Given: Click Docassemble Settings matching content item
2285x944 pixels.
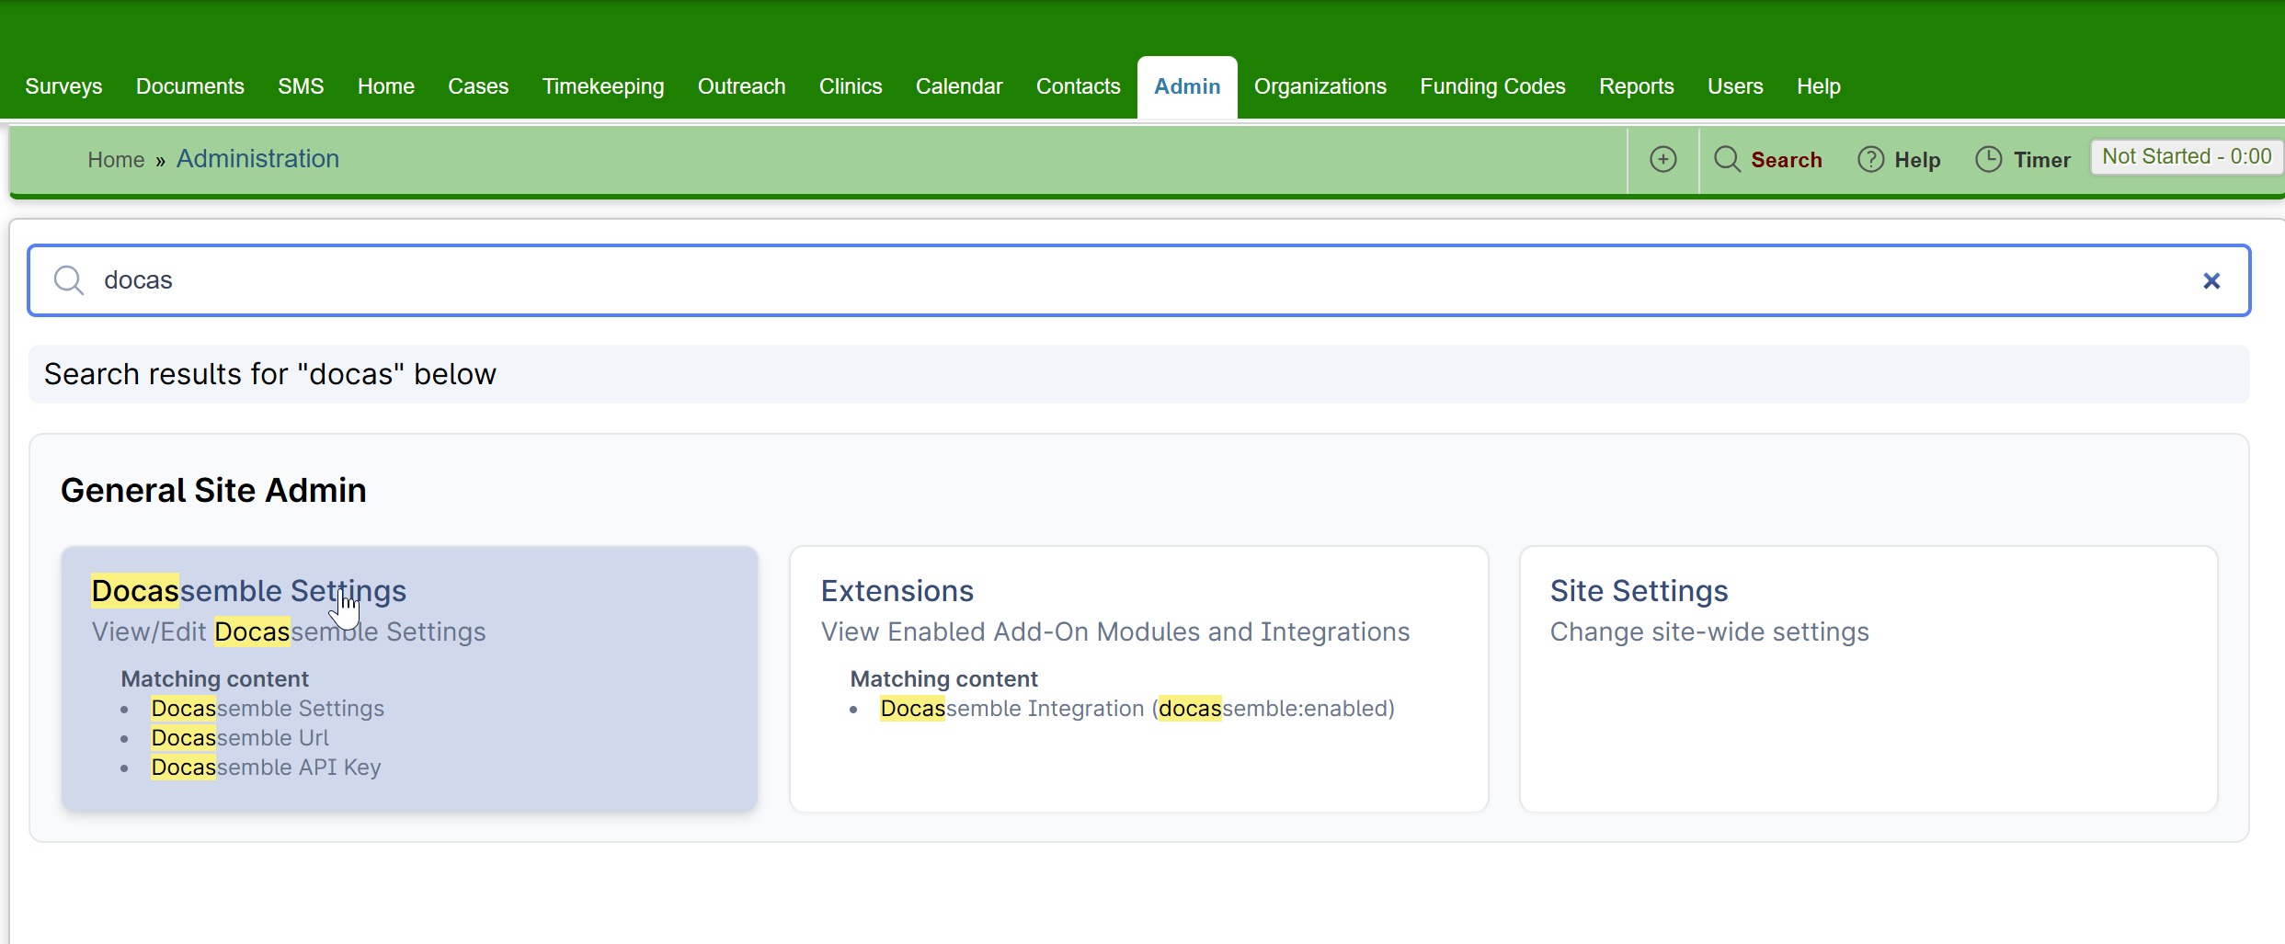Looking at the screenshot, I should (x=268, y=709).
